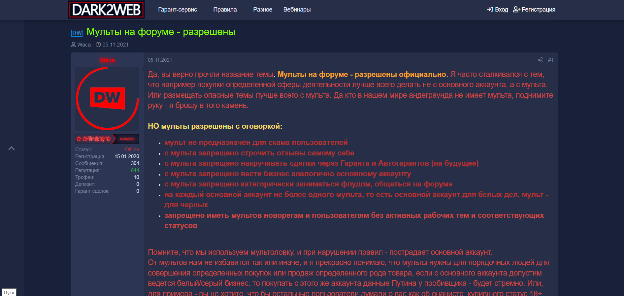Open the Правила menu item
The width and height of the screenshot is (624, 296).
(x=225, y=10)
